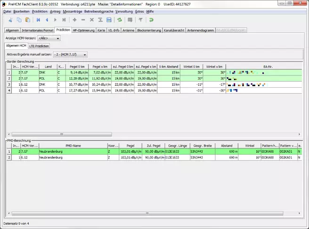
Task: Open Aktives Ergebnis manuell setzen dropdown
Action: pos(70,54)
